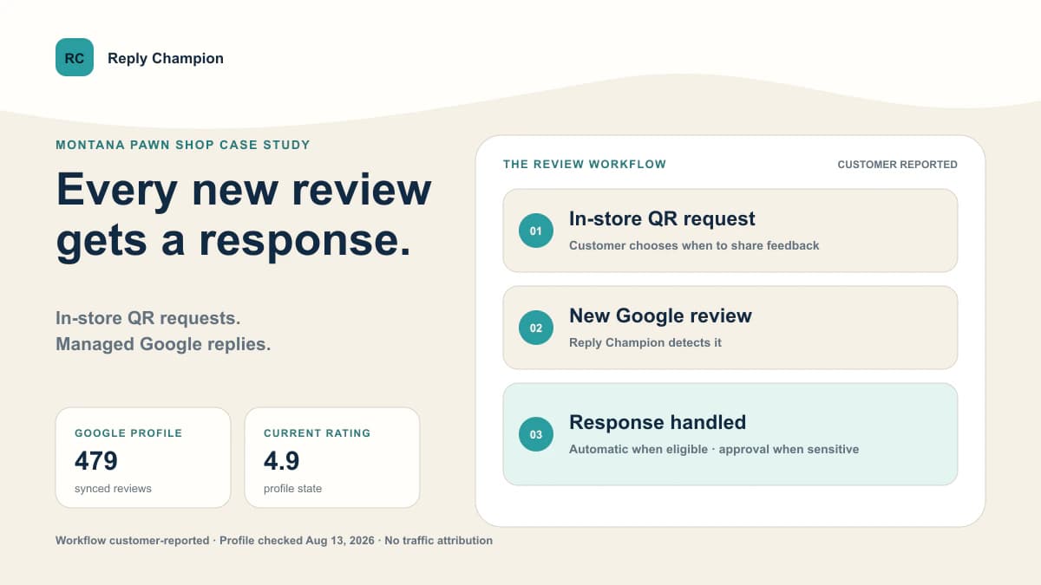Image resolution: width=1041 pixels, height=585 pixels.
Task: Select the In-store QR request card title
Action: (x=662, y=219)
